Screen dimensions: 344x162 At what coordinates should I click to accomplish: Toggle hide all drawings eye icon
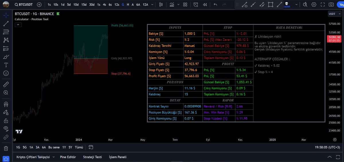[6, 129]
